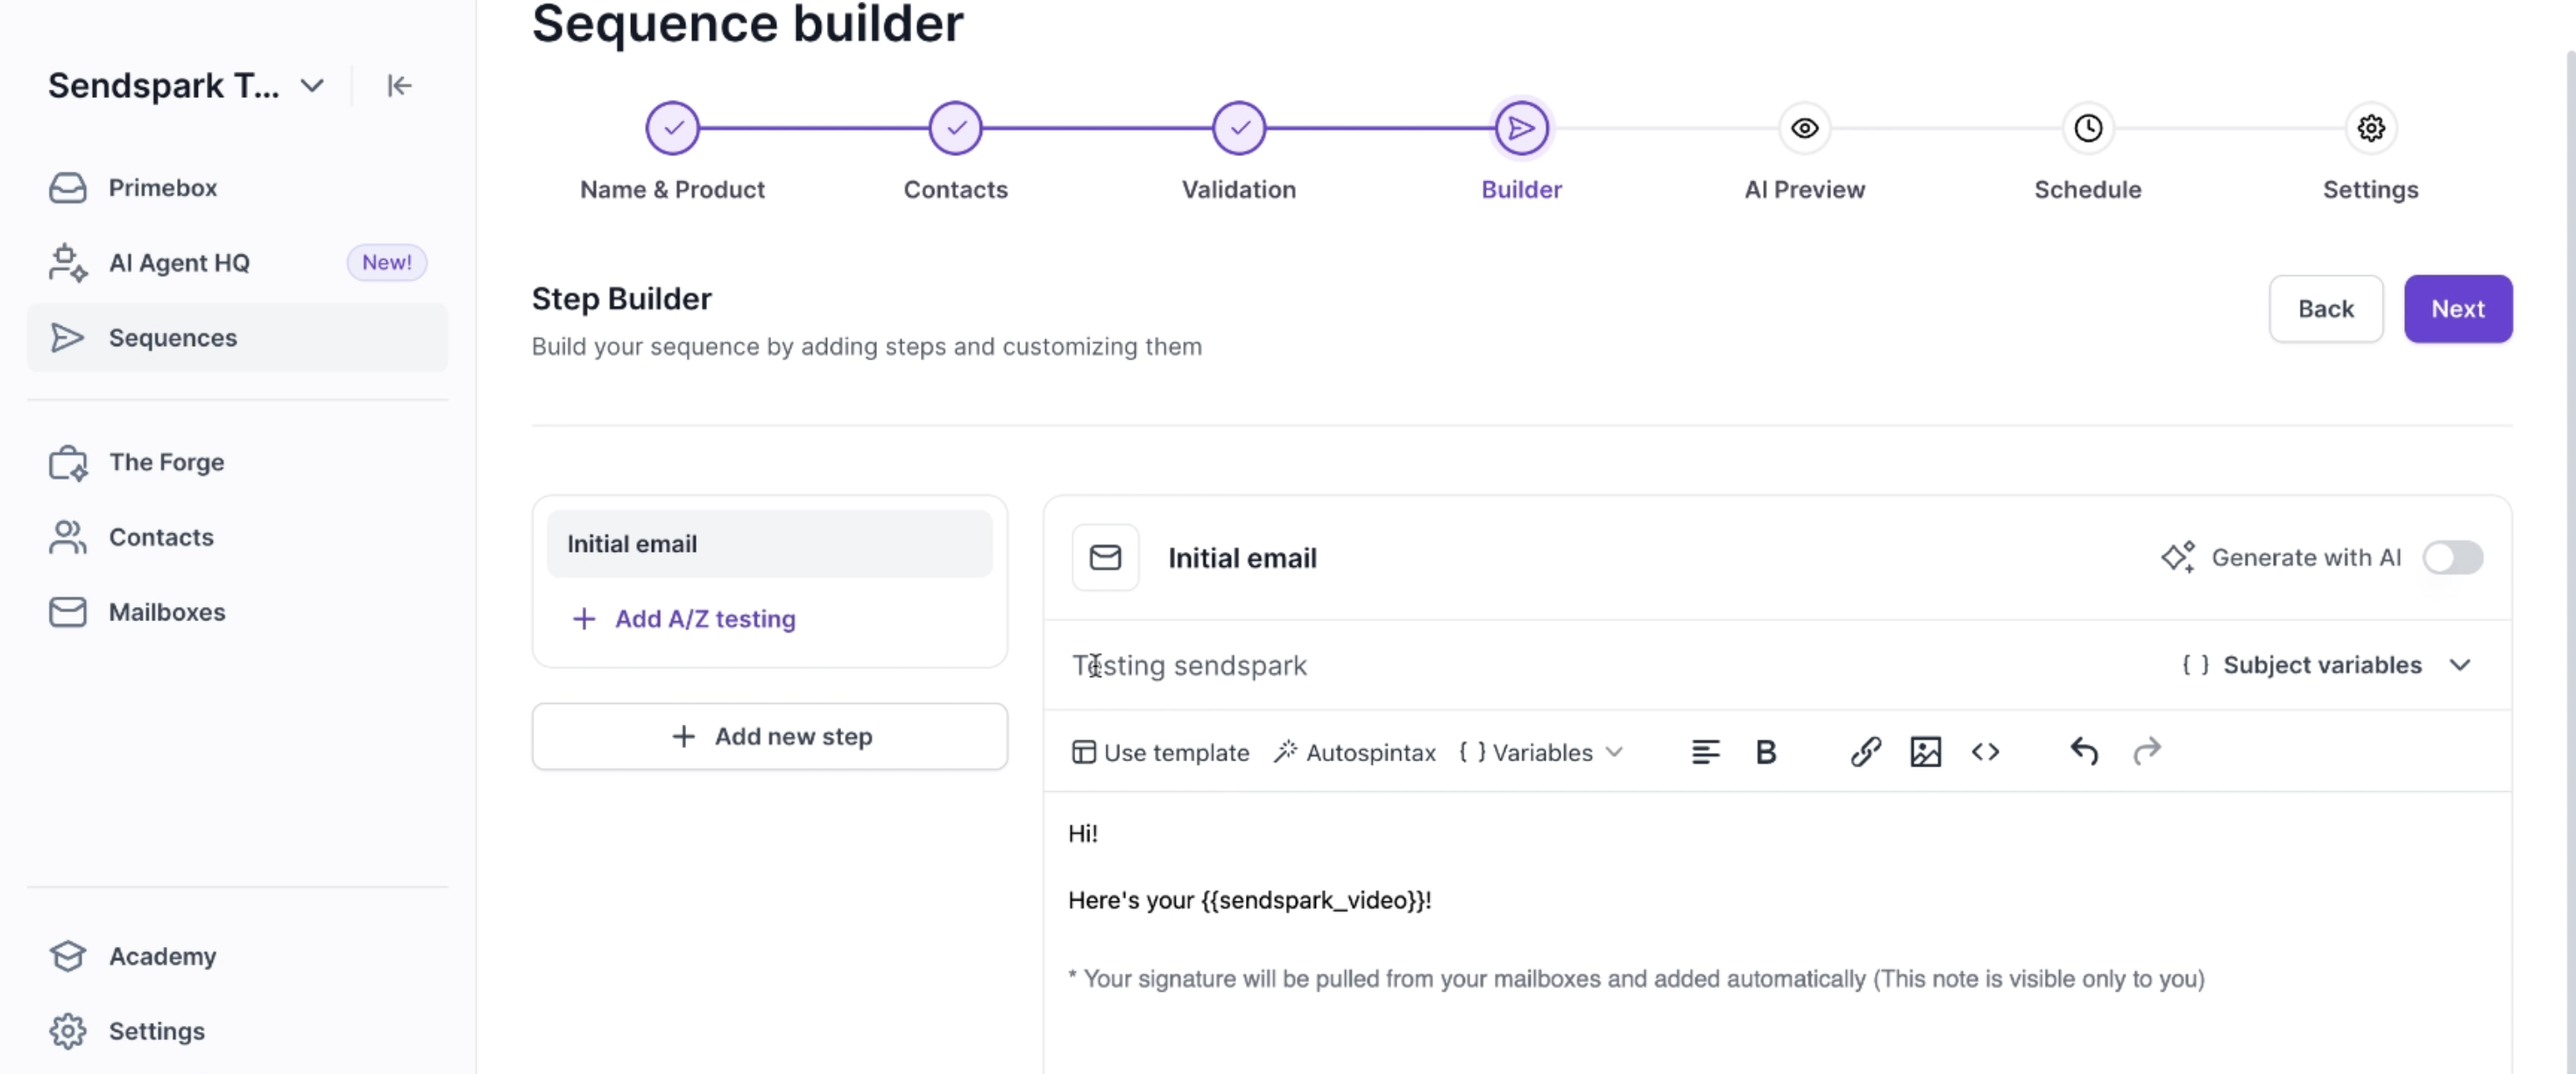Open Mailboxes in the sidebar
Image resolution: width=2576 pixels, height=1074 pixels.
pos(237,612)
